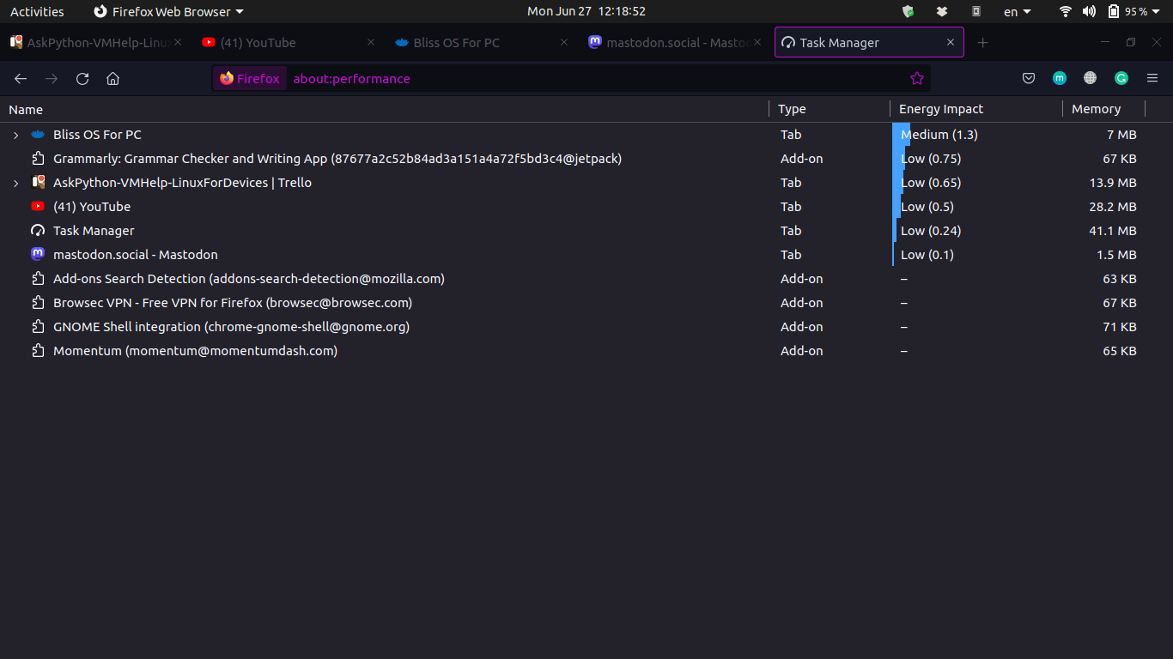1173x659 pixels.
Task: Open a new tab with plus button
Action: (983, 43)
